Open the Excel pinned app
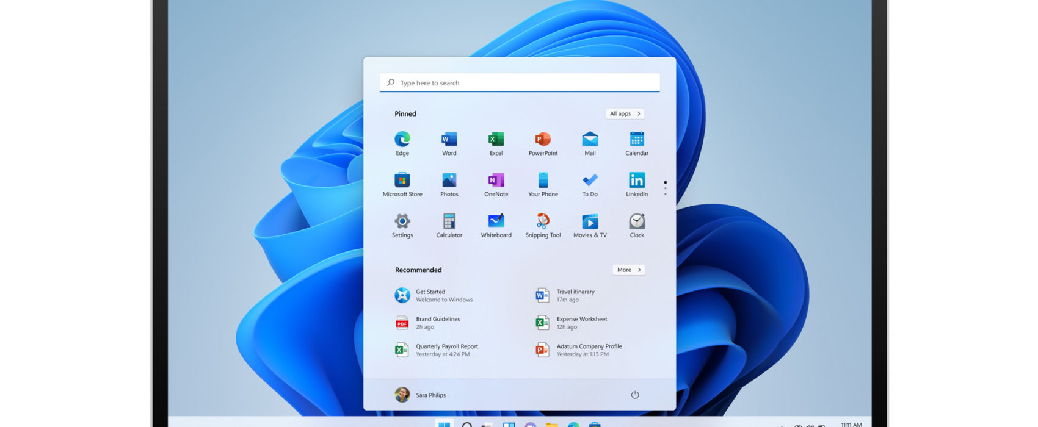This screenshot has height=427, width=1038. pos(496,143)
